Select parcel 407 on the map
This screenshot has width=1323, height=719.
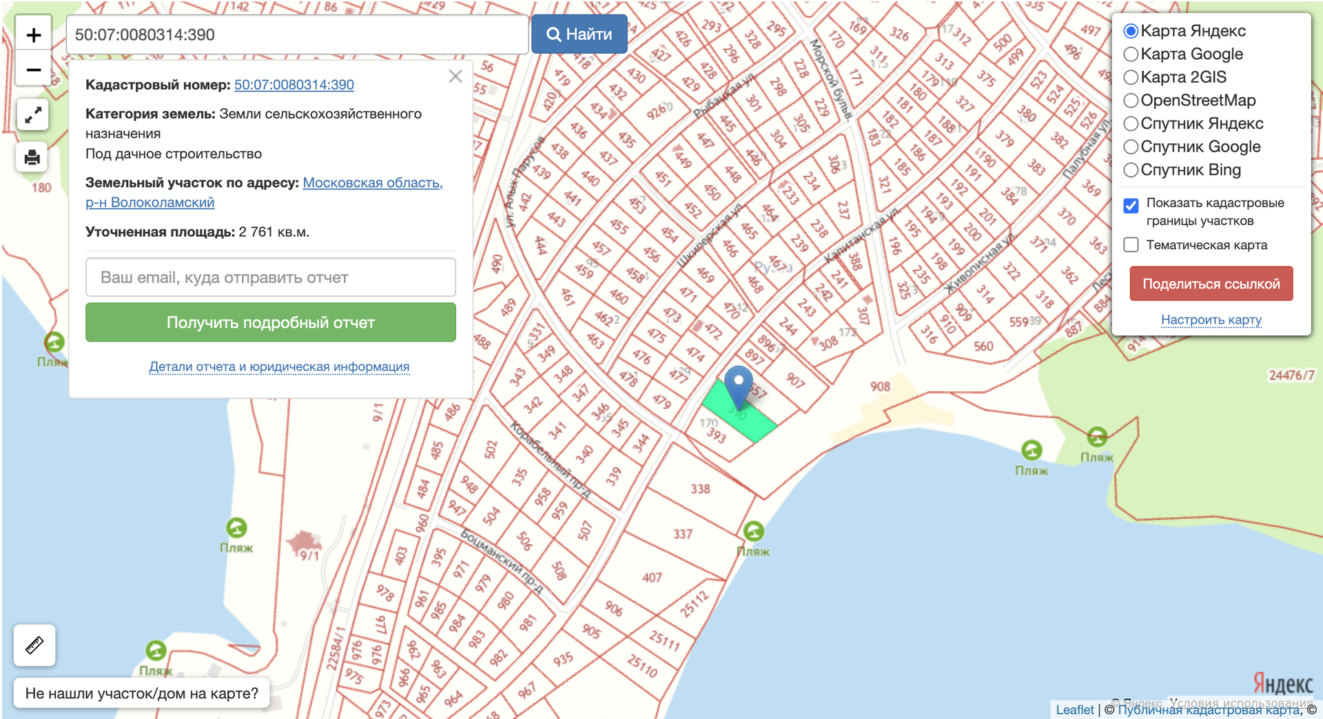pos(652,578)
